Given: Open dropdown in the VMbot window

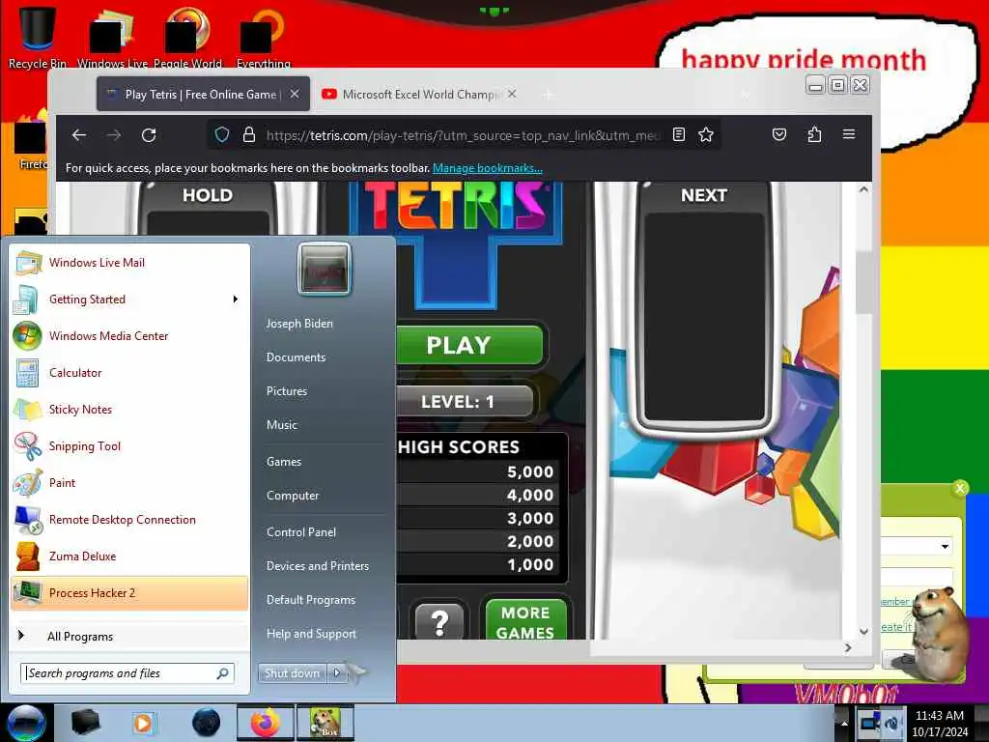Looking at the screenshot, I should (945, 547).
